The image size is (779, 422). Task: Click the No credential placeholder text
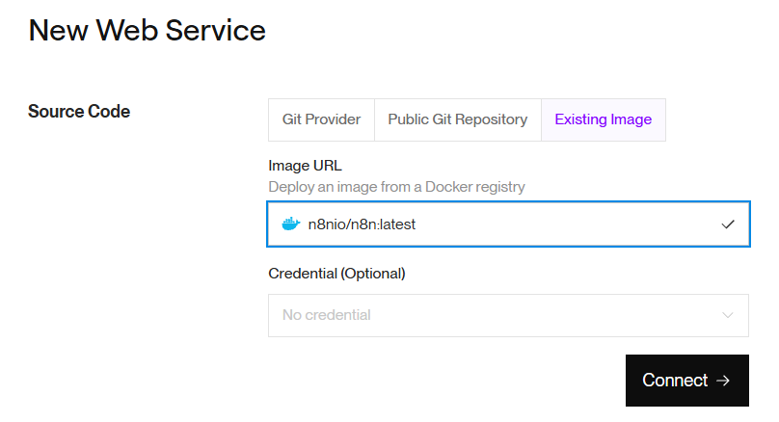click(326, 315)
